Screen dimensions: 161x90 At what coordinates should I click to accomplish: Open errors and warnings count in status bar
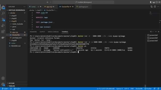click(x=17, y=88)
